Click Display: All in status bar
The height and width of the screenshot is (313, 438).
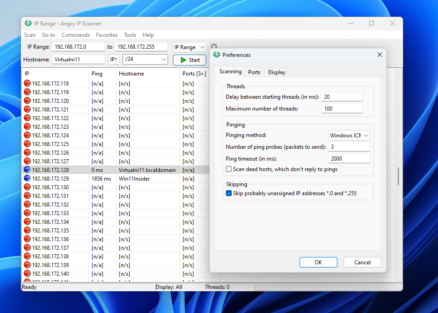[x=169, y=287]
